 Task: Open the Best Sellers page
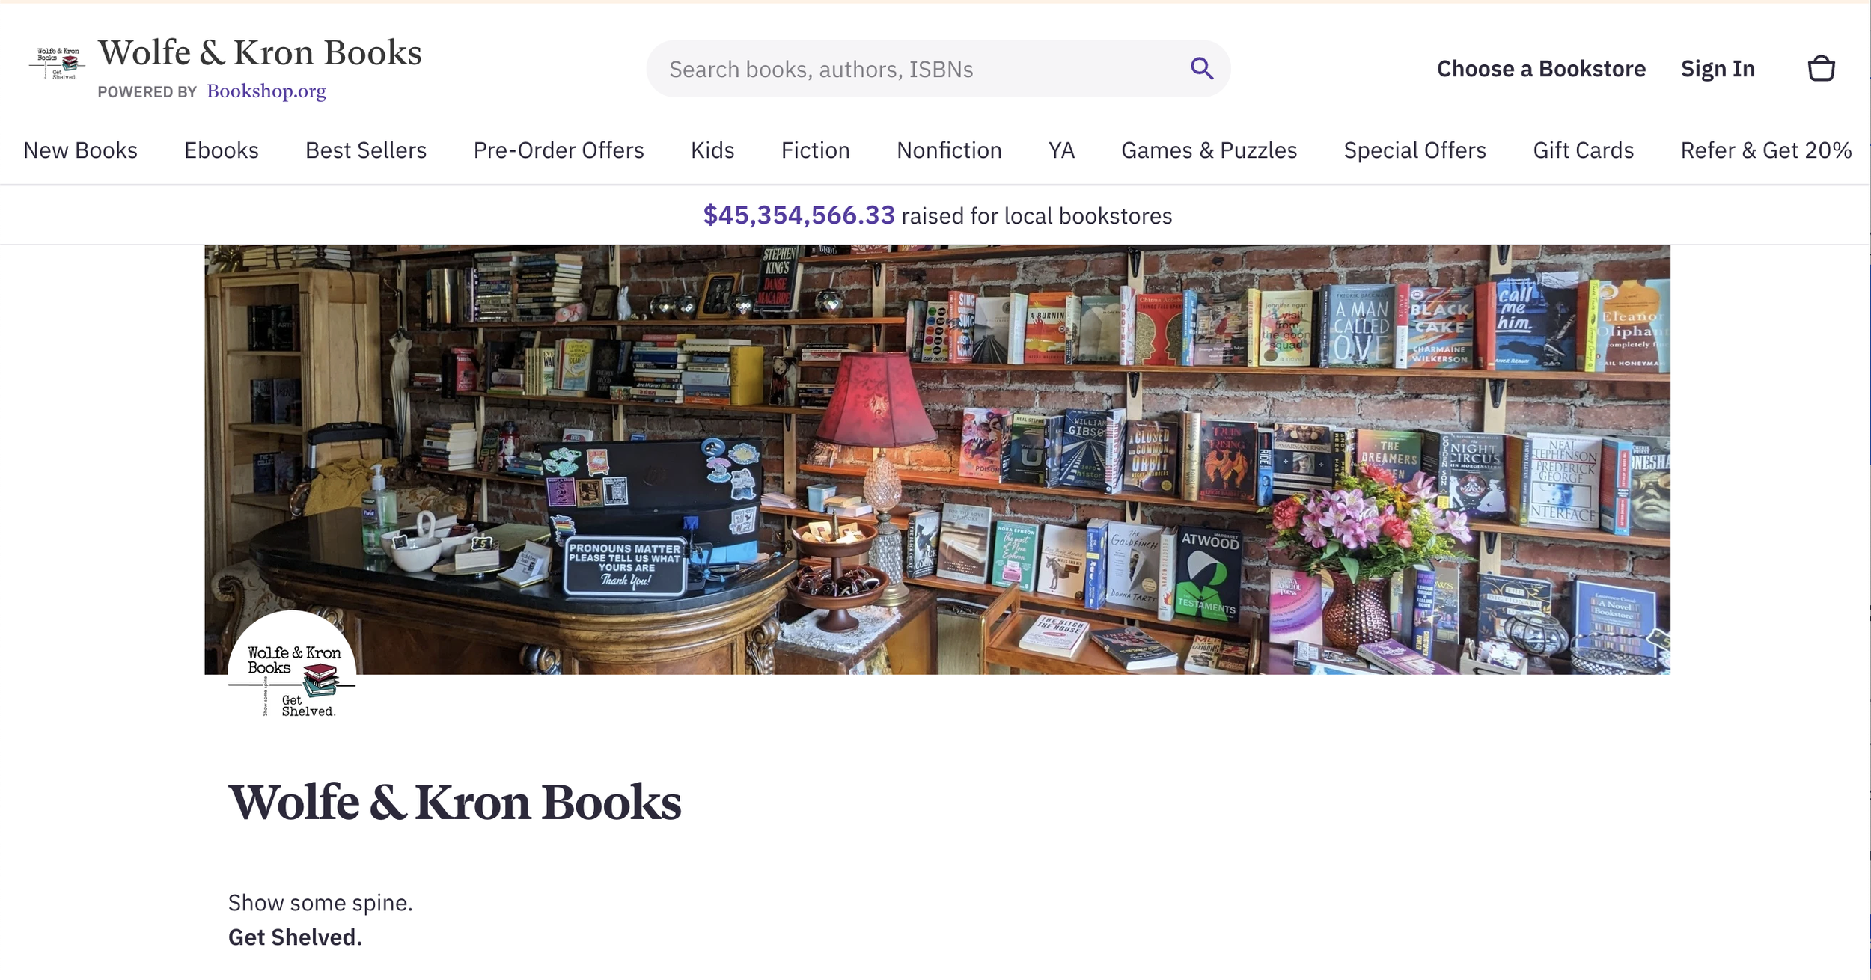click(366, 150)
